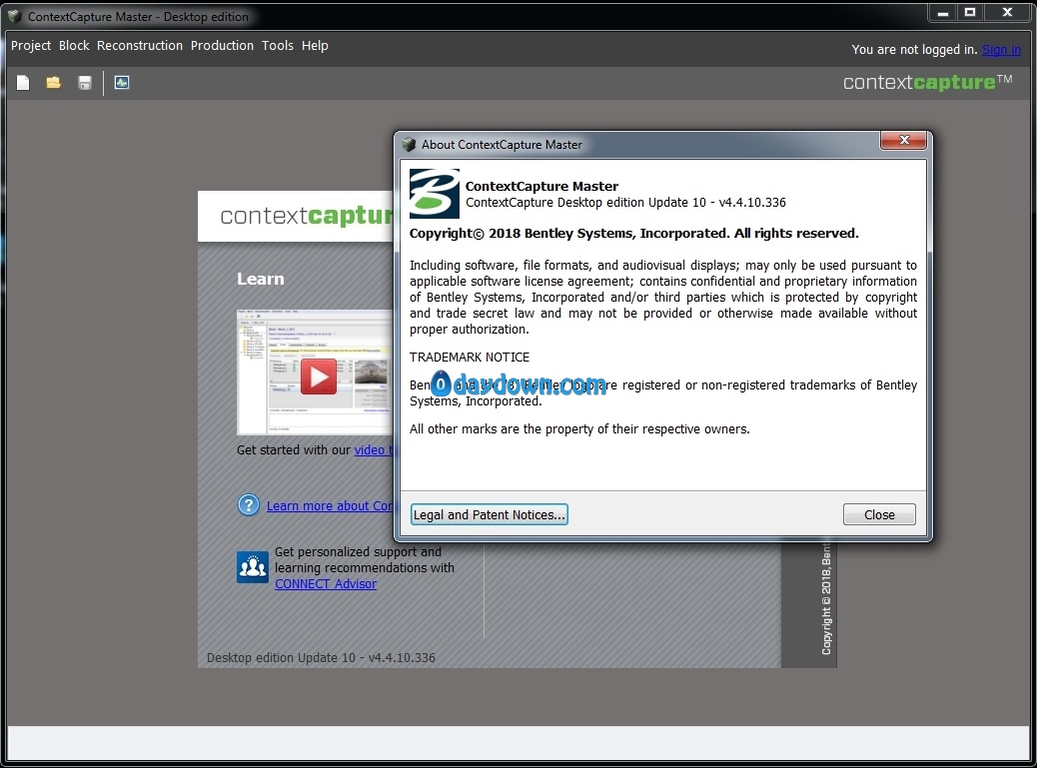Image resolution: width=1037 pixels, height=768 pixels.
Task: Click the help question mark icon
Action: tap(249, 505)
